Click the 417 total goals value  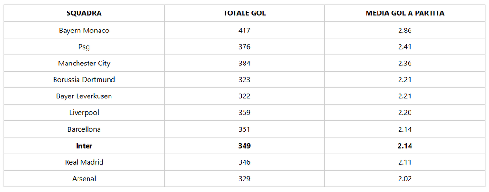coord(244,30)
